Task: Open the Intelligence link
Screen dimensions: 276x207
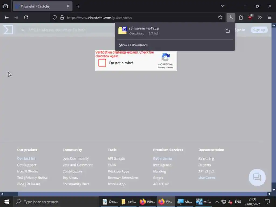Action: (x=162, y=165)
